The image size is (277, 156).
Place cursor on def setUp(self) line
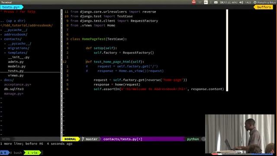click(x=101, y=48)
